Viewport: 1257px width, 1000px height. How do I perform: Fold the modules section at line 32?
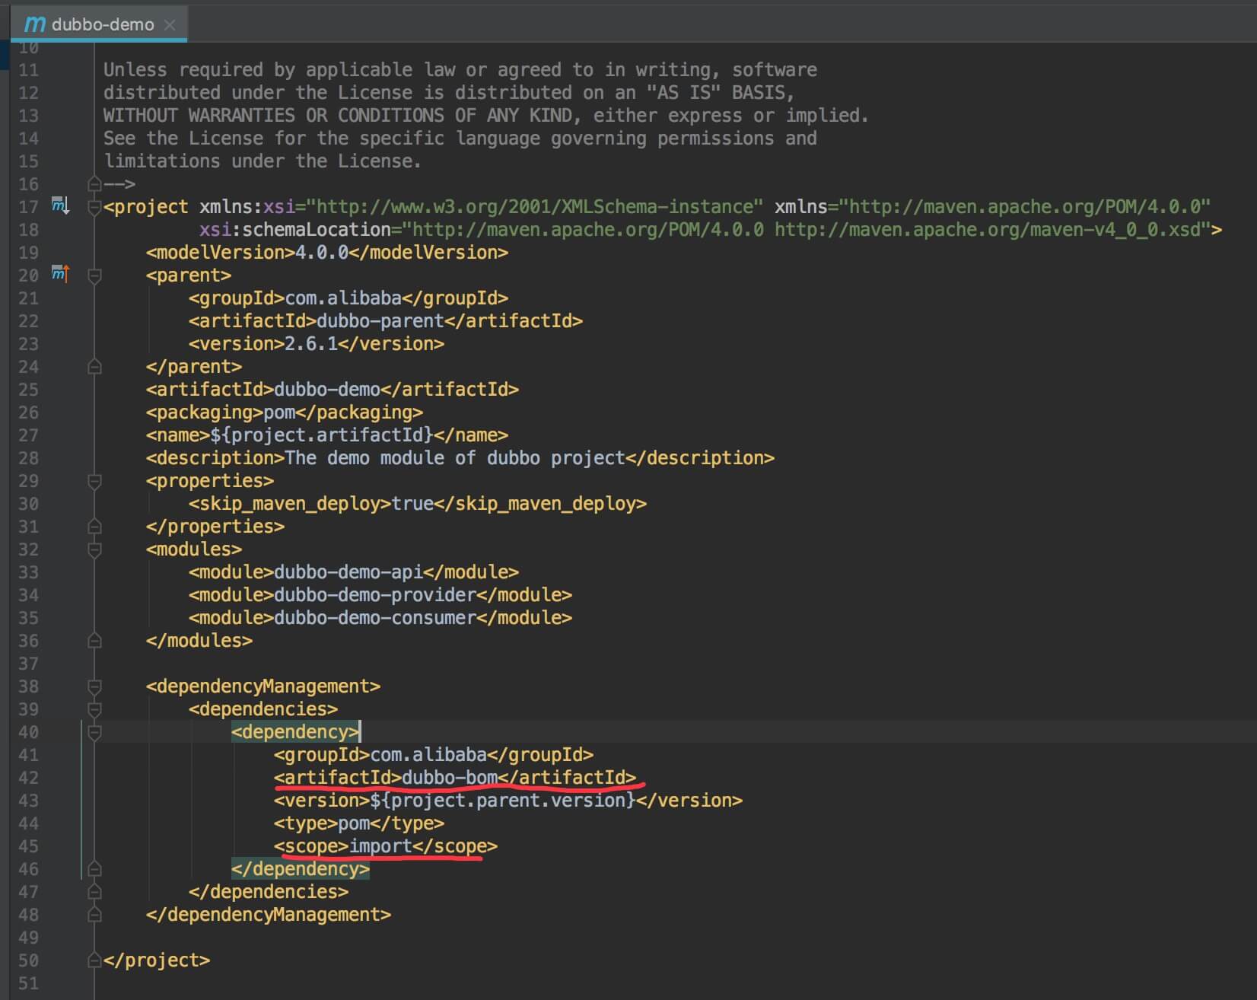tap(95, 549)
